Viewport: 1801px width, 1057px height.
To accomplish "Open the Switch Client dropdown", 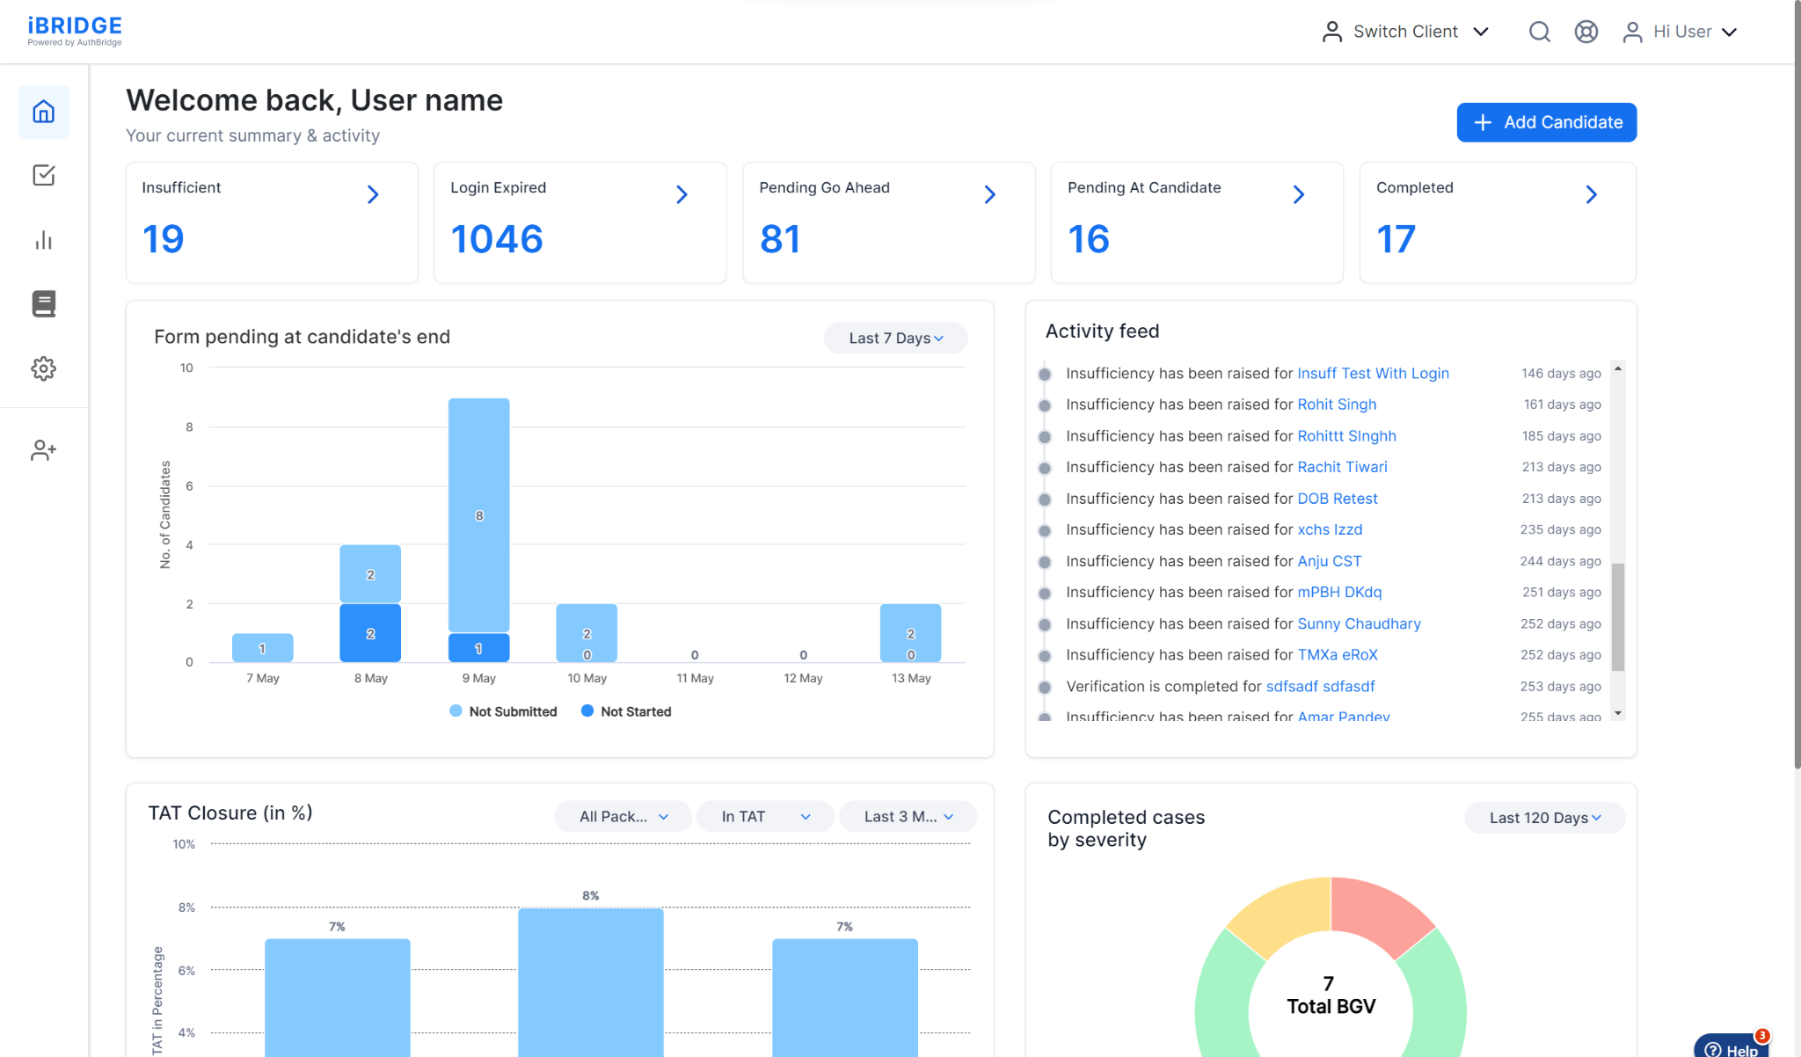I will (x=1405, y=32).
